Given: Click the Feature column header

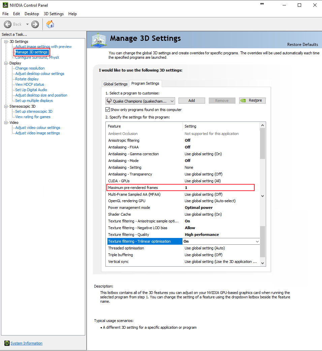Looking at the screenshot, I should click(x=144, y=126).
